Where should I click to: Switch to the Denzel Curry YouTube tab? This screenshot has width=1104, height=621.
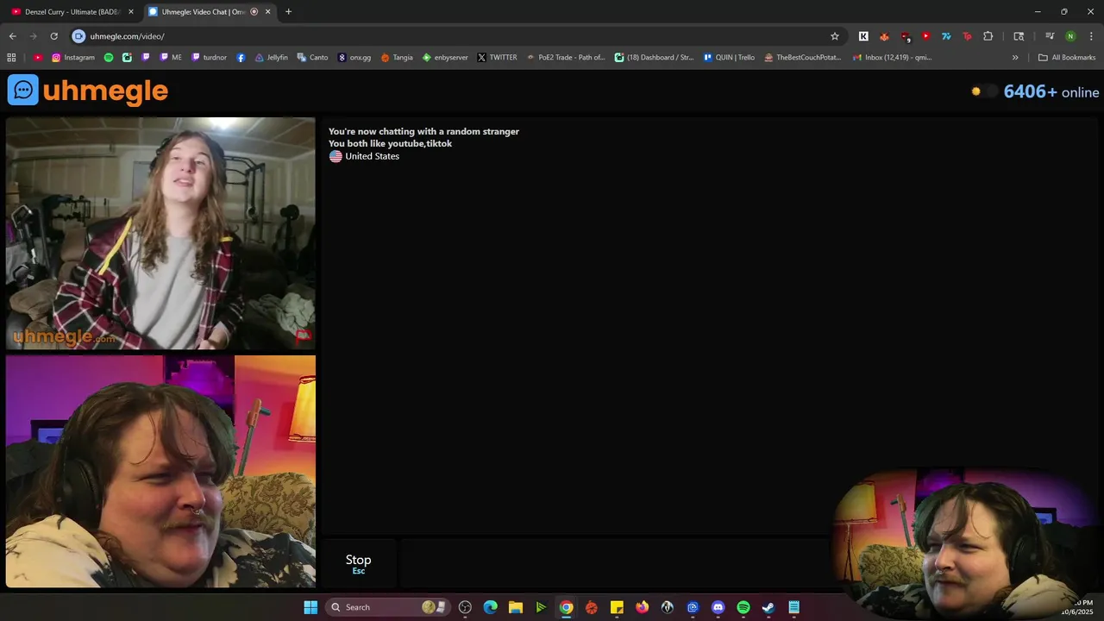click(72, 12)
